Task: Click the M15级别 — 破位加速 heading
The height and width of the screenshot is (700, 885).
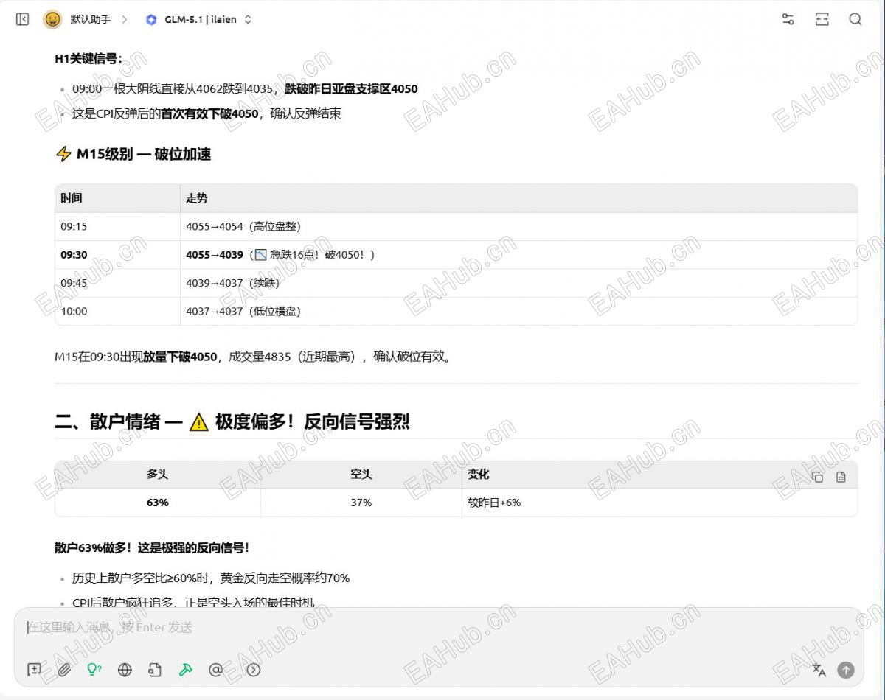Action: point(133,154)
